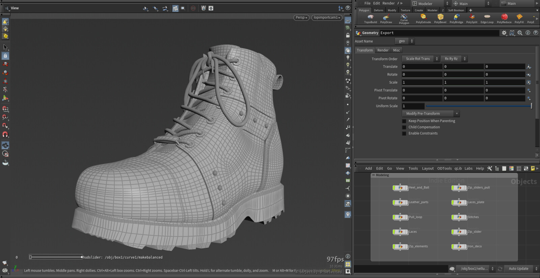Click the Uniform Scale value field
The height and width of the screenshot is (278, 540).
point(413,106)
